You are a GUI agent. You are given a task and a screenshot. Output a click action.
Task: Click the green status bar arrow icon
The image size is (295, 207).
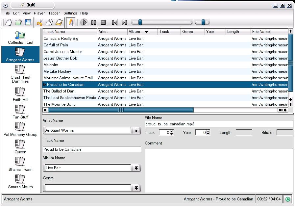(288, 199)
